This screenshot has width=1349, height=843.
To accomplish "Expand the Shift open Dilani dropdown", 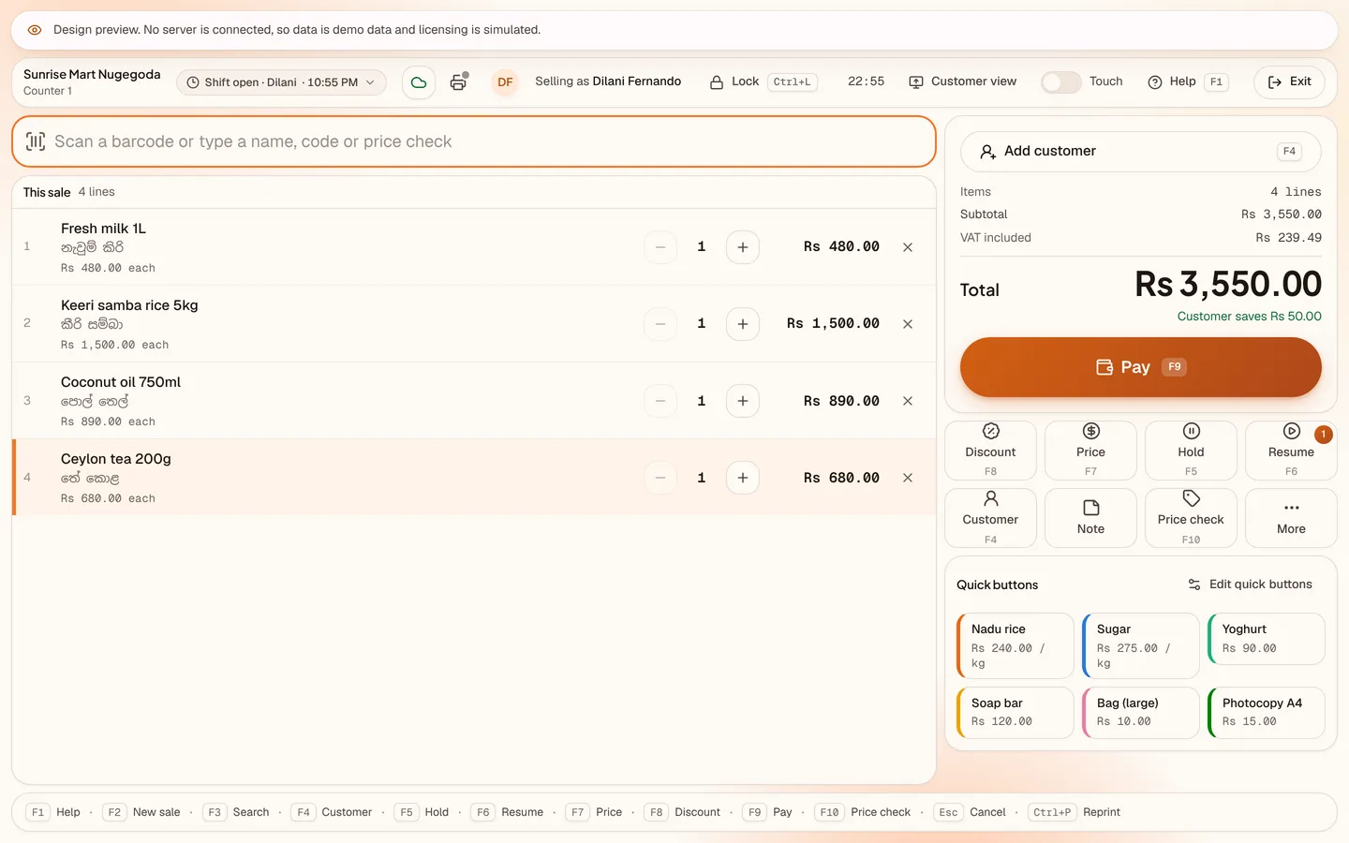I will pos(281,82).
